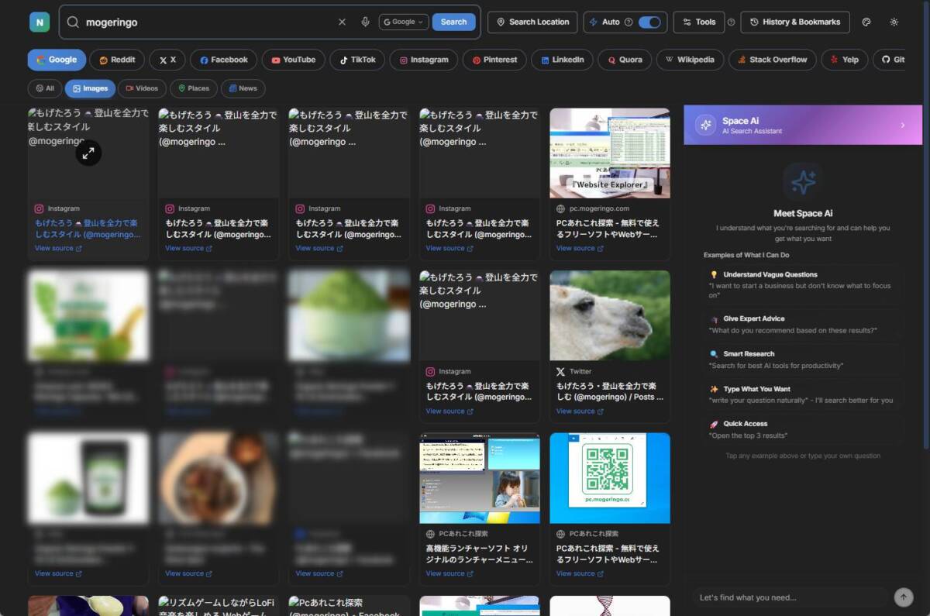
Task: Switch to the Videos tab
Action: (x=142, y=88)
